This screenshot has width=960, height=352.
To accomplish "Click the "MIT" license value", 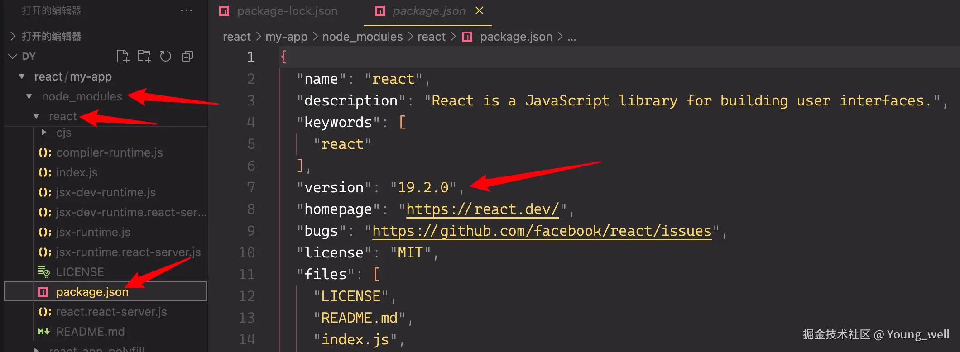I will 410,252.
